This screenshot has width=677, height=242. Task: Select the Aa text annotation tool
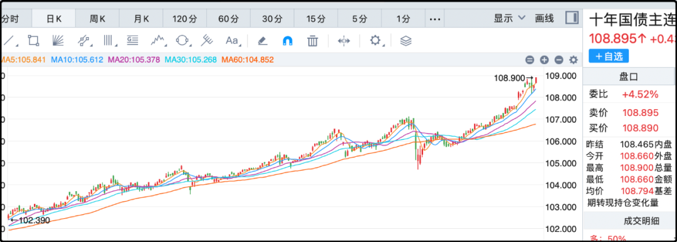233,41
